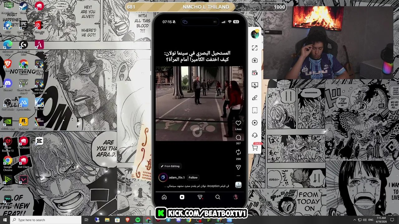
Task: Start screen recording with the video camera icon
Action: coord(255,72)
